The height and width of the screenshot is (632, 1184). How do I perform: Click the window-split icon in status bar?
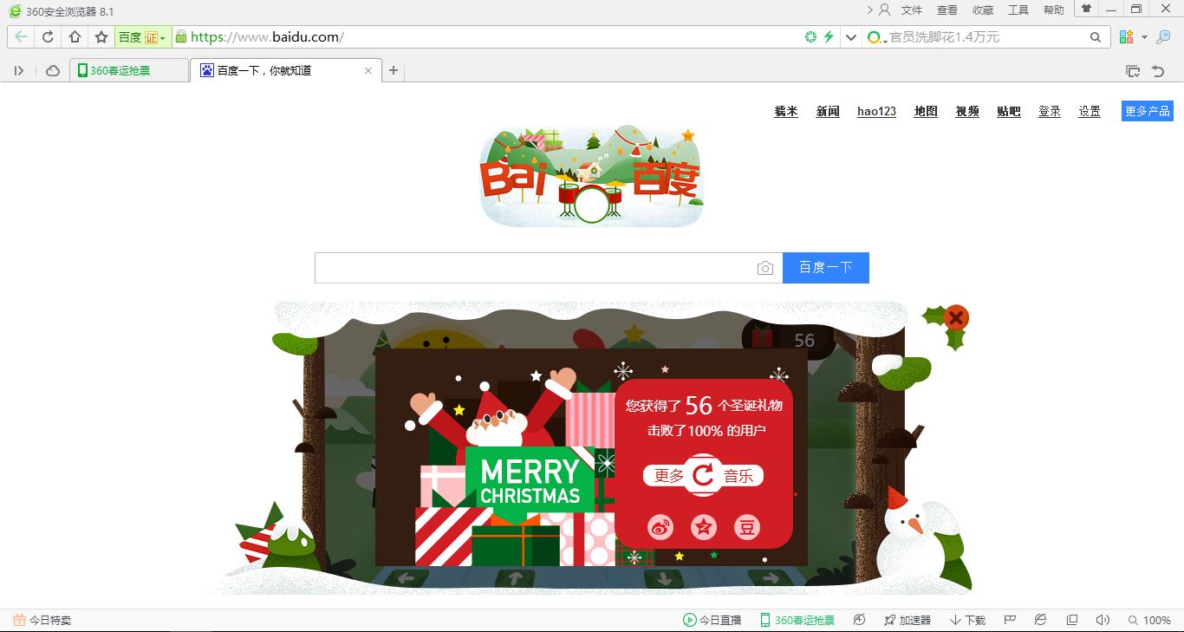[x=1072, y=620]
